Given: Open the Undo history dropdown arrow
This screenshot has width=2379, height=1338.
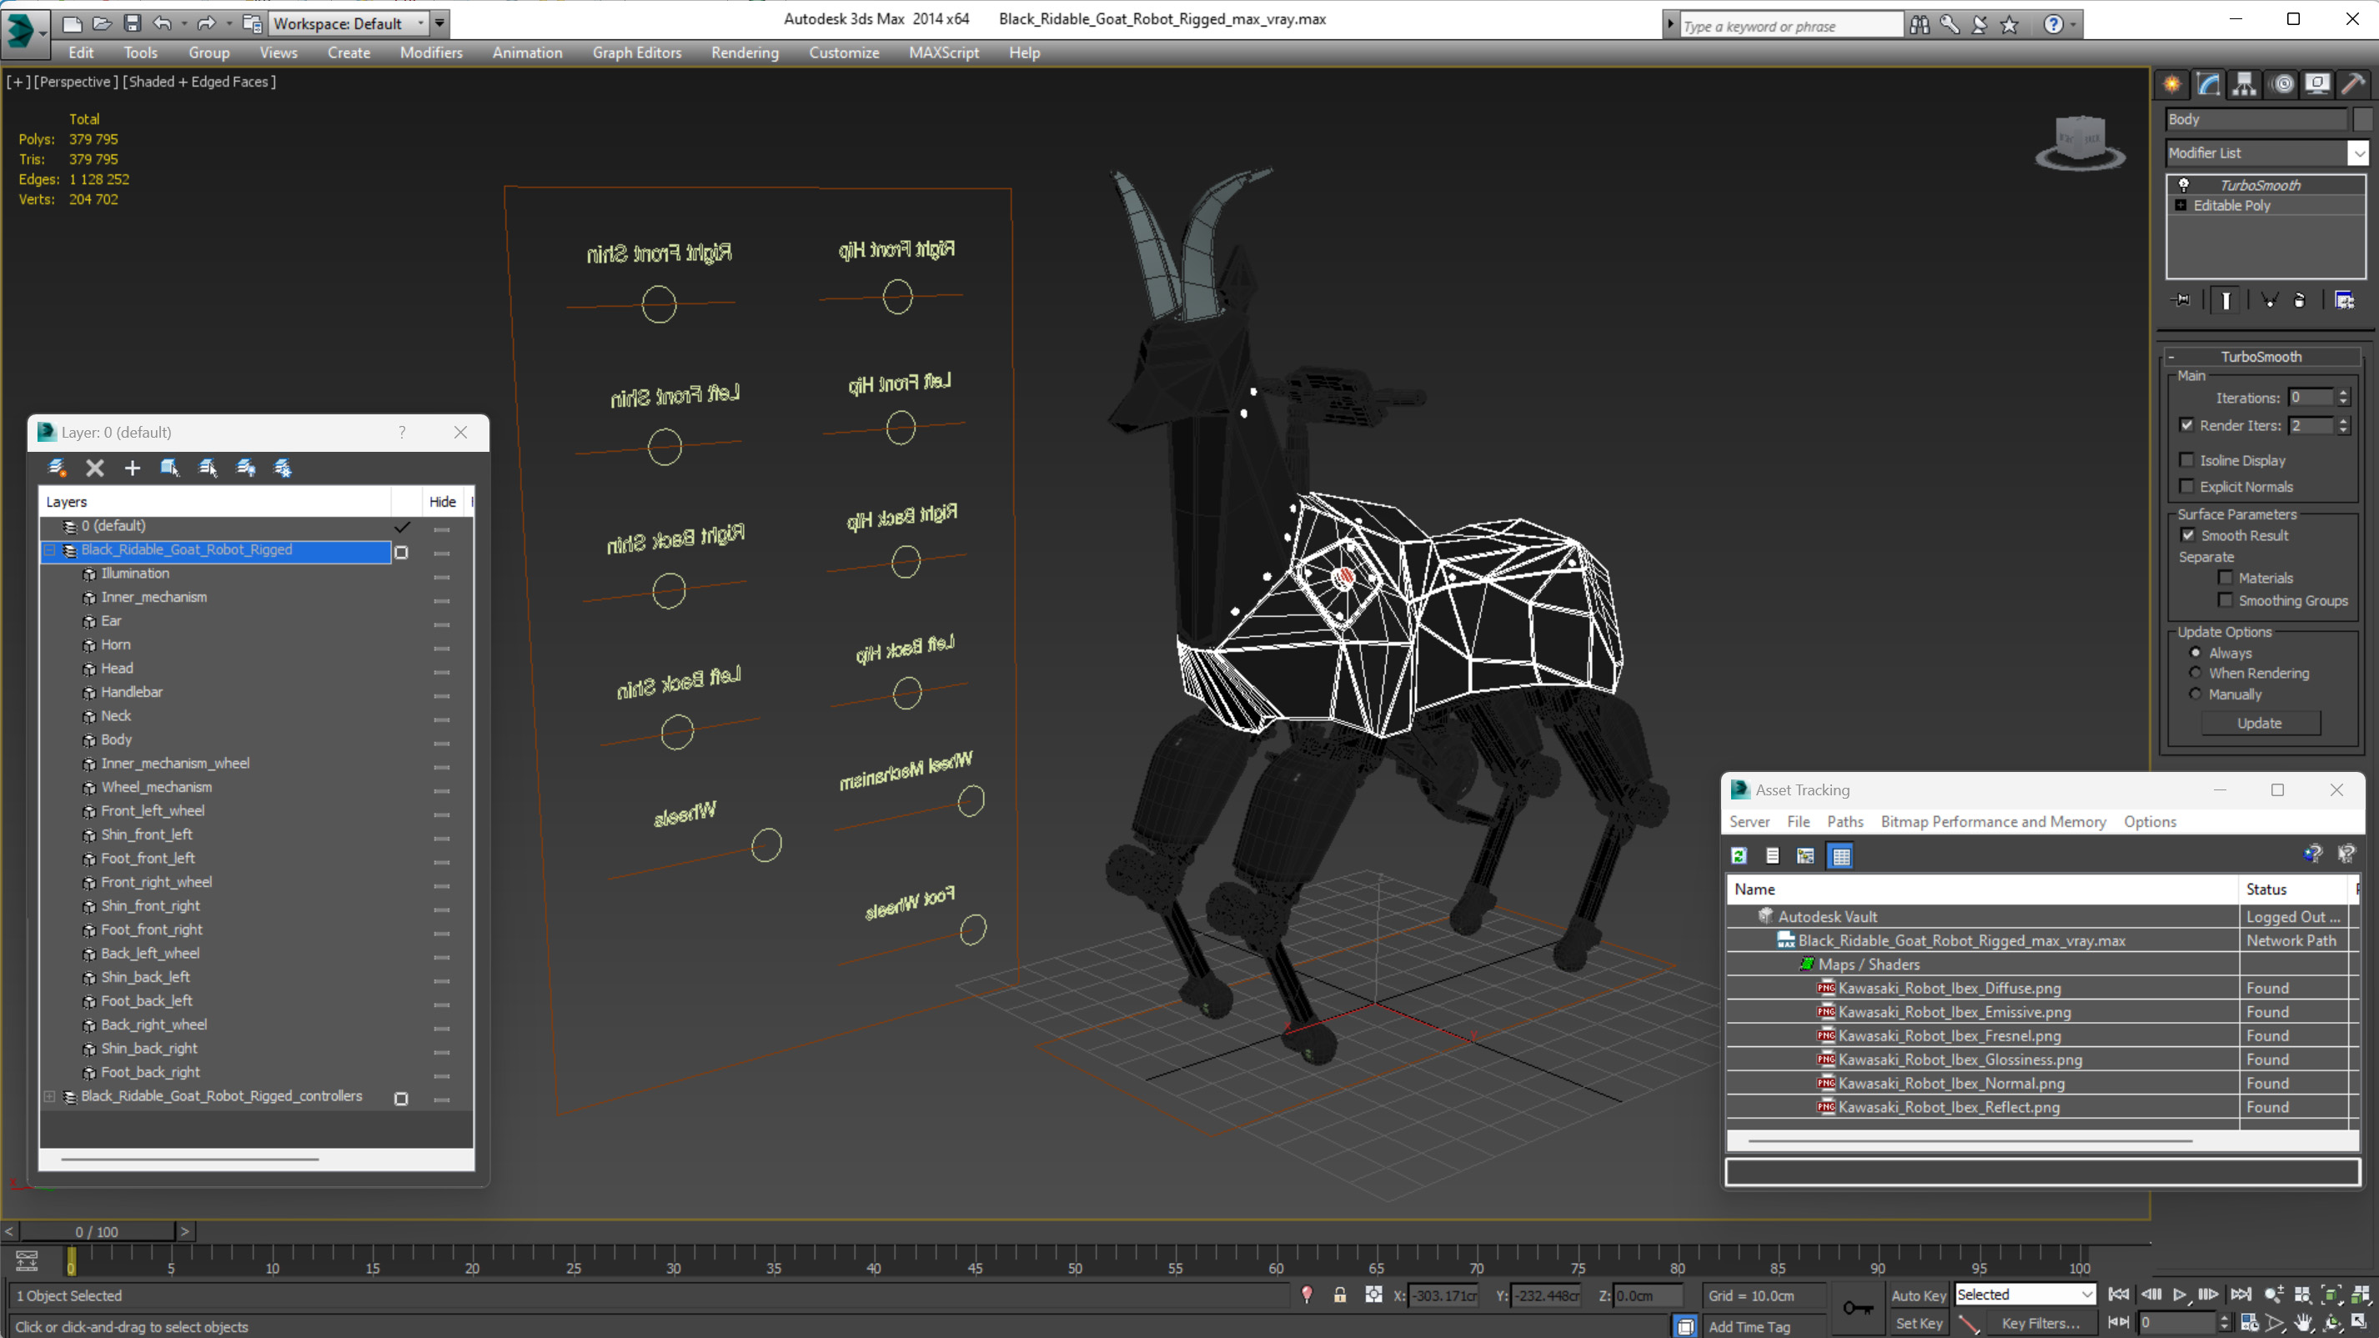Looking at the screenshot, I should coord(183,23).
